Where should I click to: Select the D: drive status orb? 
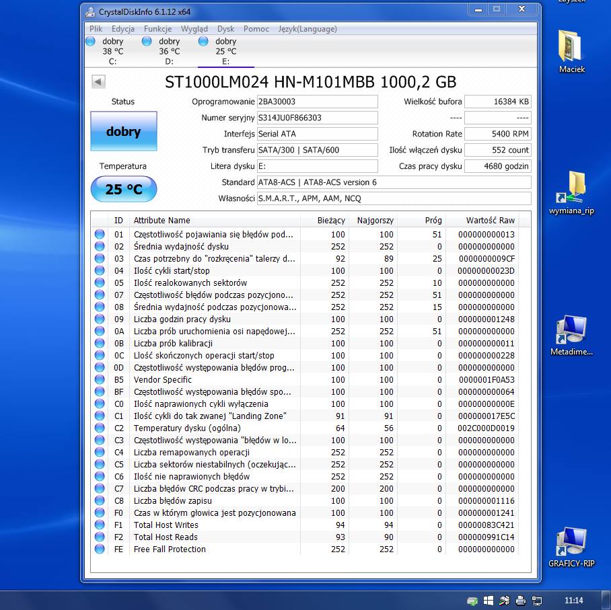[x=147, y=41]
